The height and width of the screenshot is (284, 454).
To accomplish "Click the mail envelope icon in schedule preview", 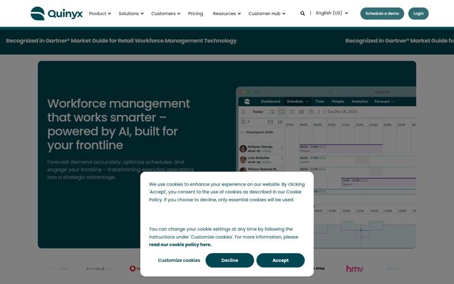I will [x=270, y=122].
